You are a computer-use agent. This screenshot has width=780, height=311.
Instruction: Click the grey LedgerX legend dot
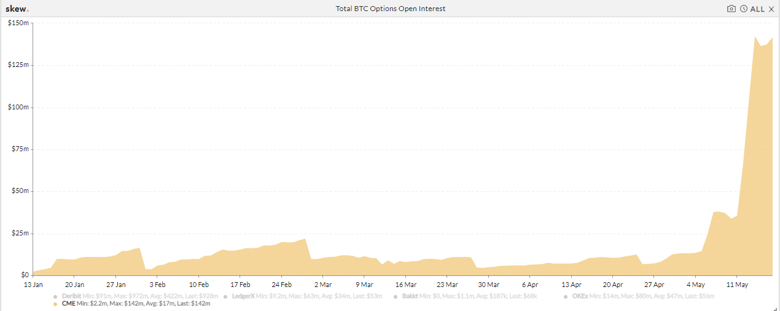[x=226, y=296]
